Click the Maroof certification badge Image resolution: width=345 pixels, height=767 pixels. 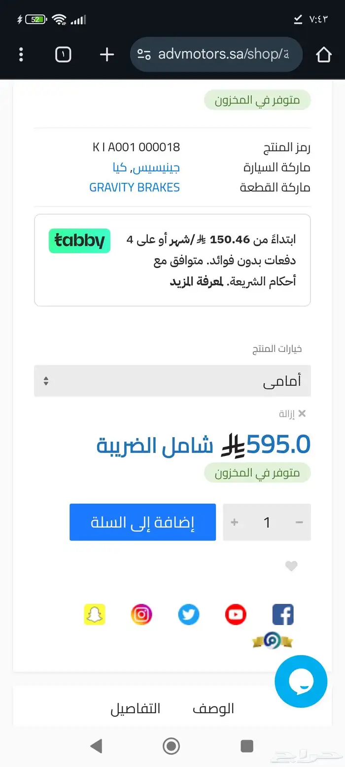[273, 641]
